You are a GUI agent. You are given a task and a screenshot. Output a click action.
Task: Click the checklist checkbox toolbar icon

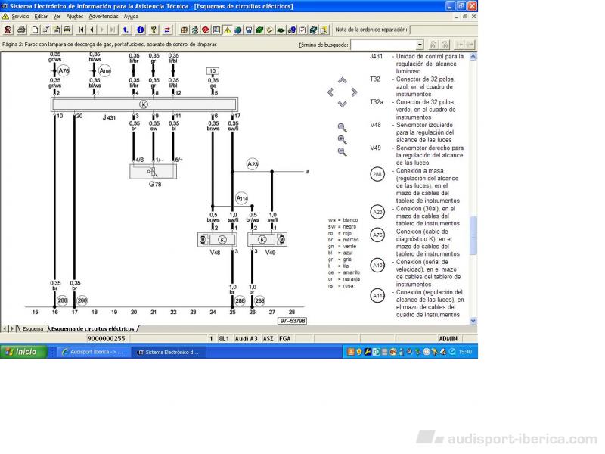[x=303, y=30]
